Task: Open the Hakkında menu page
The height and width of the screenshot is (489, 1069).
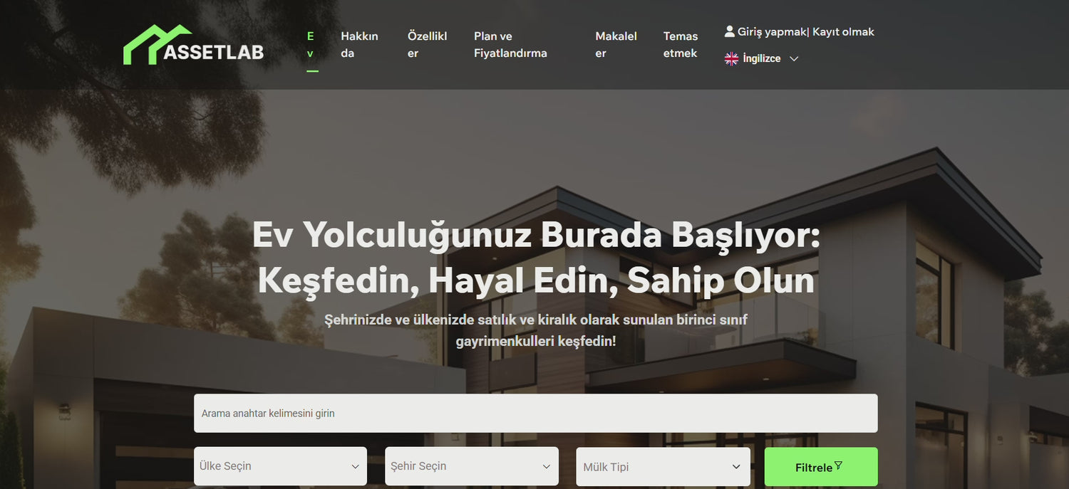Action: [359, 44]
